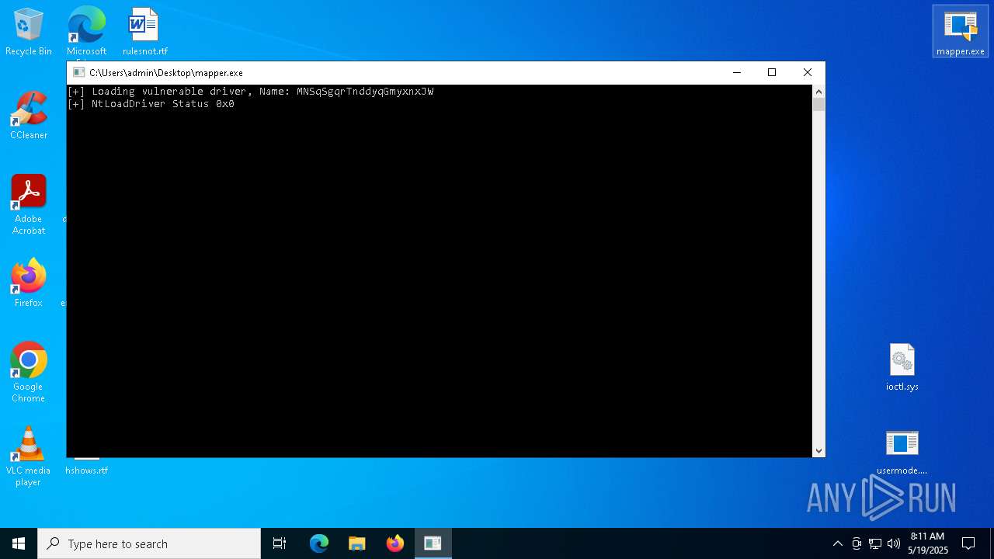Click the console scrollbar down arrow
The height and width of the screenshot is (559, 994).
pyautogui.click(x=818, y=451)
